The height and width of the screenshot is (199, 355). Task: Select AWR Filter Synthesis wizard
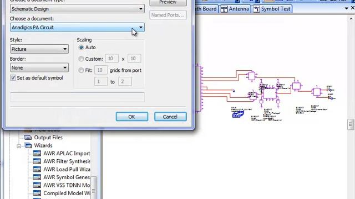point(67,161)
